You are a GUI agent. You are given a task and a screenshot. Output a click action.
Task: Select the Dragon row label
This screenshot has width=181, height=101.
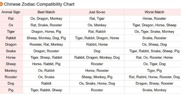[x=11, y=44]
